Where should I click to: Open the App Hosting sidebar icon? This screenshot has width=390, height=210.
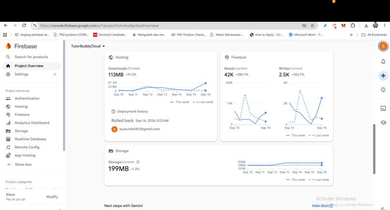tap(8, 155)
